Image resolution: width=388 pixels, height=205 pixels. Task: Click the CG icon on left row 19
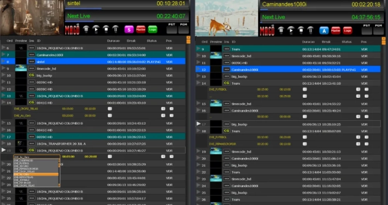click(x=32, y=150)
